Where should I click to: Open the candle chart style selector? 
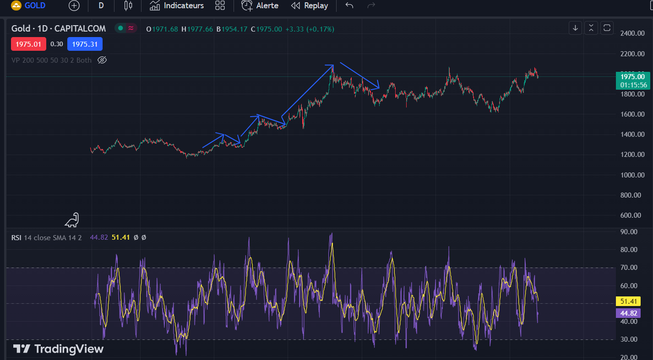tap(127, 5)
